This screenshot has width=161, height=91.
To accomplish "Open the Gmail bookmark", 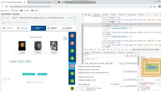I will pyautogui.click(x=15, y=11).
